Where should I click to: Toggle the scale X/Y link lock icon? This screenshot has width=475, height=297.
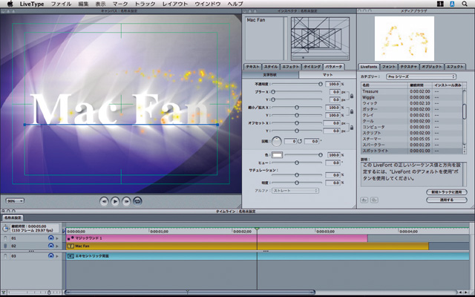click(x=352, y=111)
